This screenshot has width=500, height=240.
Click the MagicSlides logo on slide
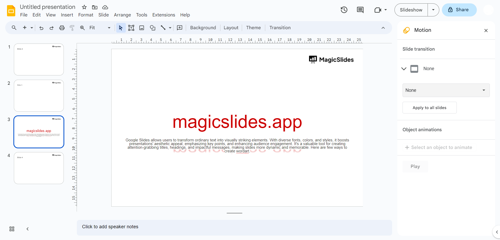pyautogui.click(x=331, y=60)
